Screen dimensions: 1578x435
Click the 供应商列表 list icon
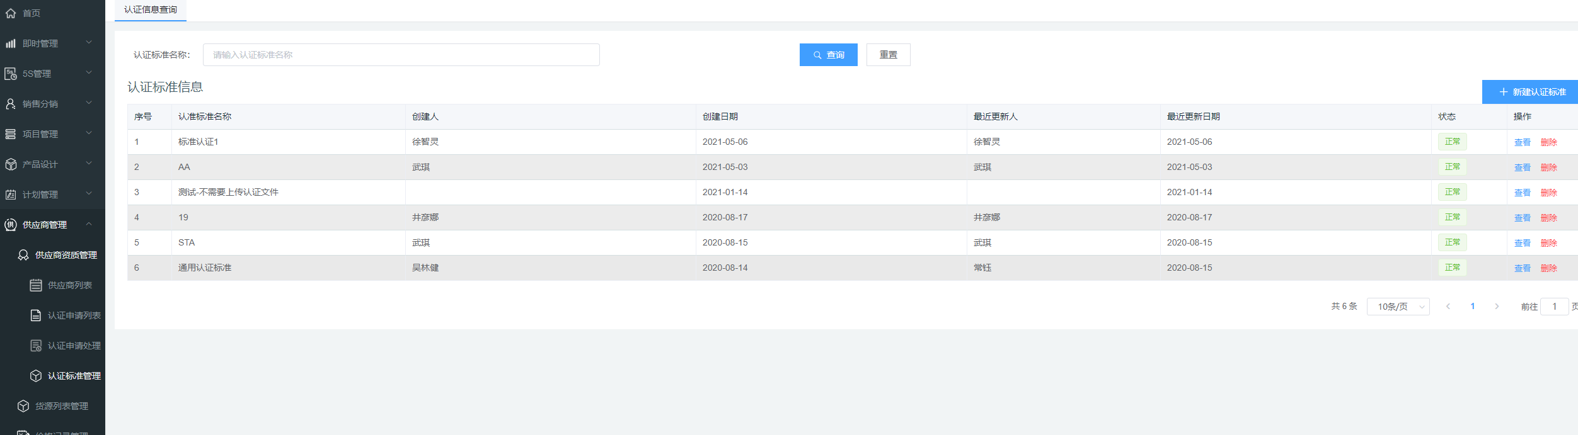tap(36, 285)
